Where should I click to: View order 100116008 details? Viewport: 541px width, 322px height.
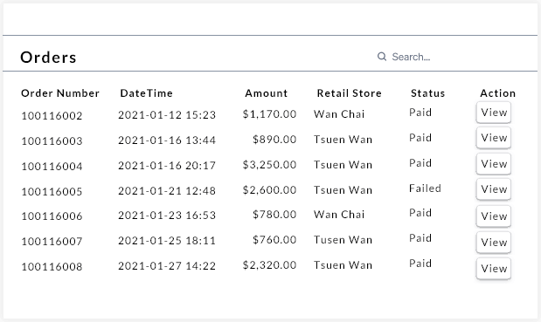494,269
